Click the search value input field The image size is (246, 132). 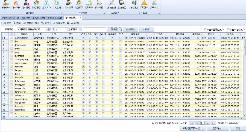click(95, 29)
